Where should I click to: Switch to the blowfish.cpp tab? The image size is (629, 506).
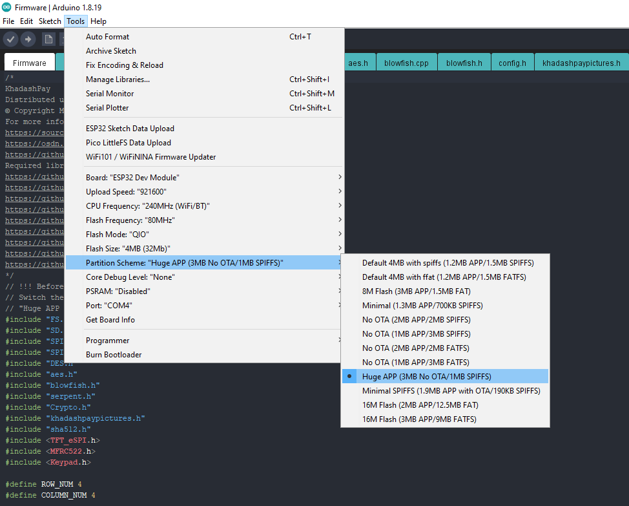(406, 63)
